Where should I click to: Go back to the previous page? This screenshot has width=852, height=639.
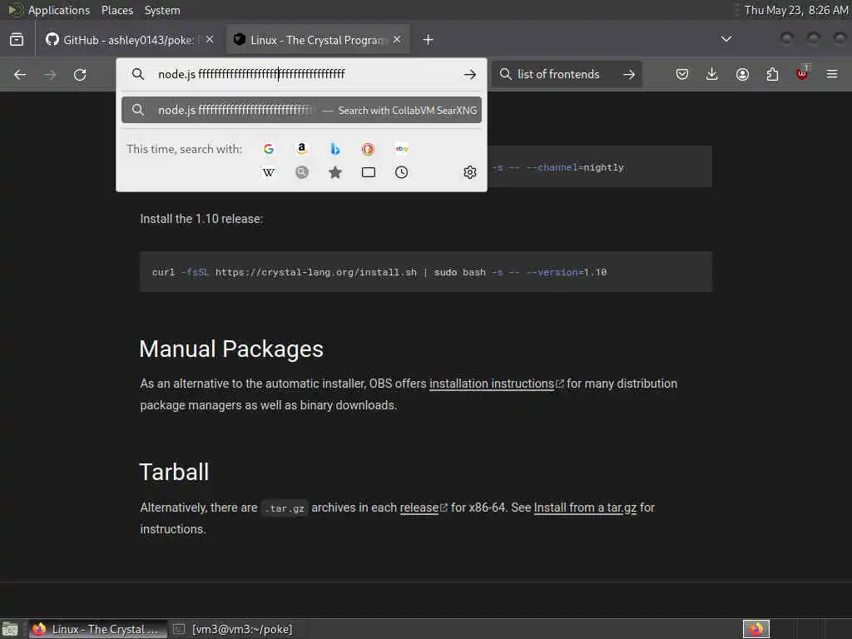coord(20,74)
